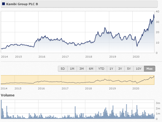Screen dimensions: 162x122
Task: Set chart range to 5Y
Action: [129, 69]
